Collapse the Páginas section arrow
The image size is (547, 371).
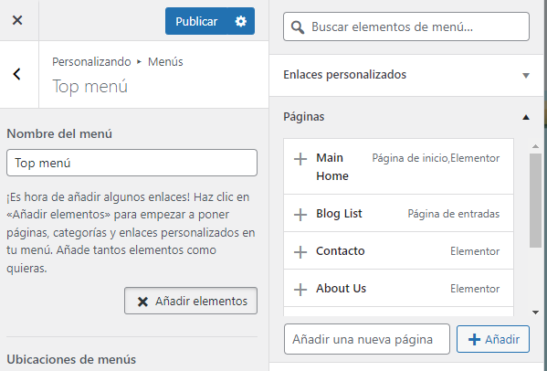[526, 117]
